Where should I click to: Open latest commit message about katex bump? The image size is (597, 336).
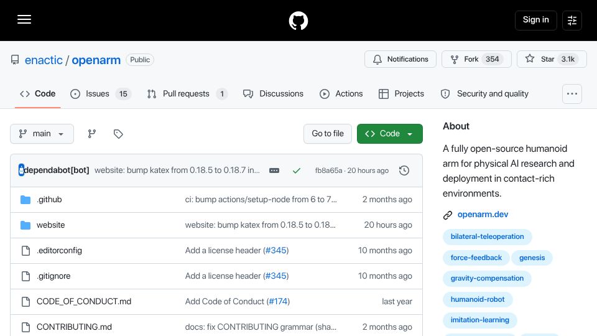[x=177, y=170]
